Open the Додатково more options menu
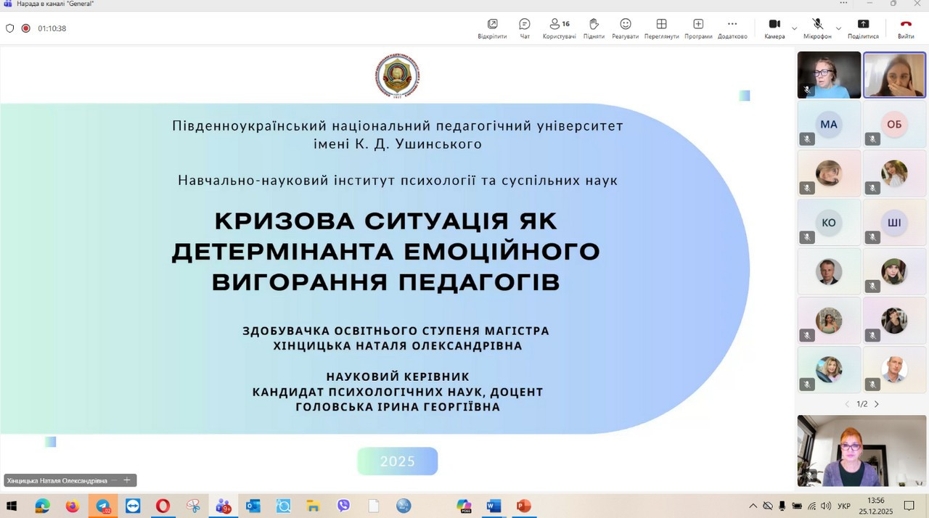 coord(732,28)
